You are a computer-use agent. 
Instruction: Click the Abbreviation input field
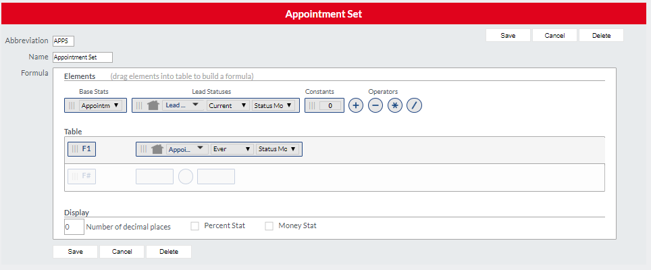(x=63, y=41)
